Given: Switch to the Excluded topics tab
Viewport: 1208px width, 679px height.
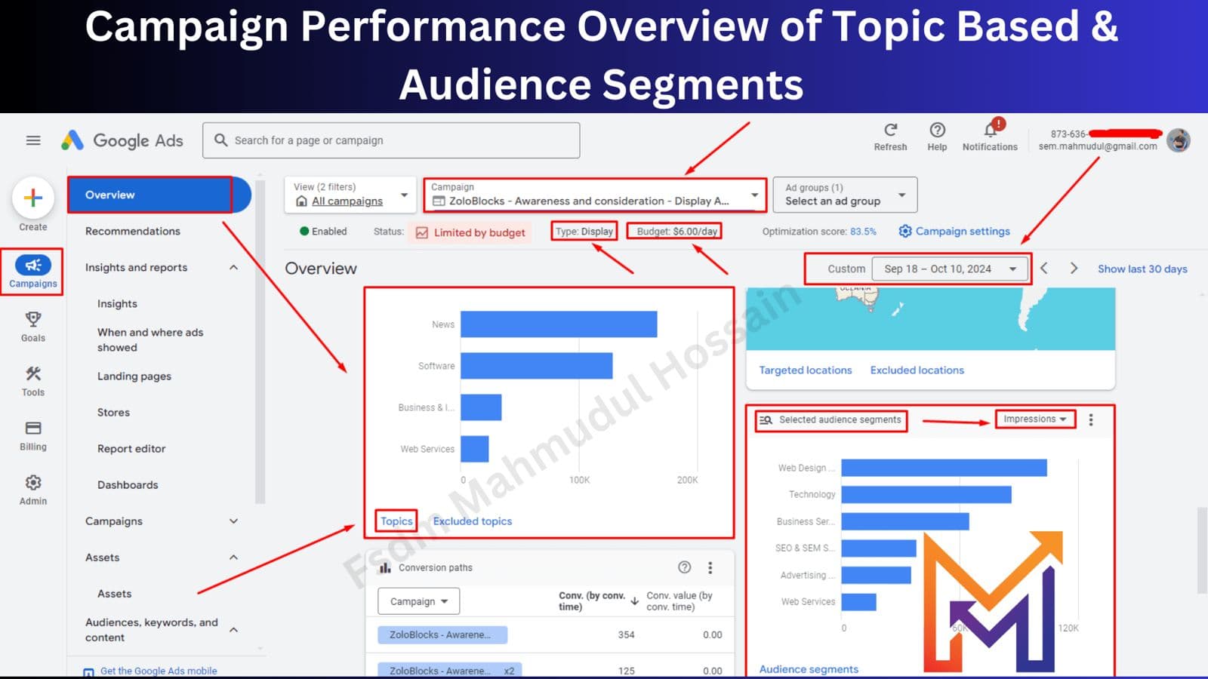Looking at the screenshot, I should pyautogui.click(x=473, y=521).
